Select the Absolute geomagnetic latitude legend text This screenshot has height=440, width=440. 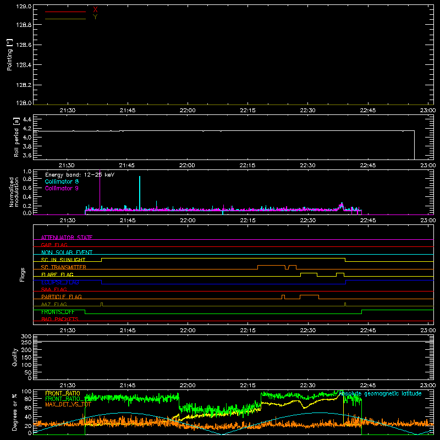click(x=380, y=393)
